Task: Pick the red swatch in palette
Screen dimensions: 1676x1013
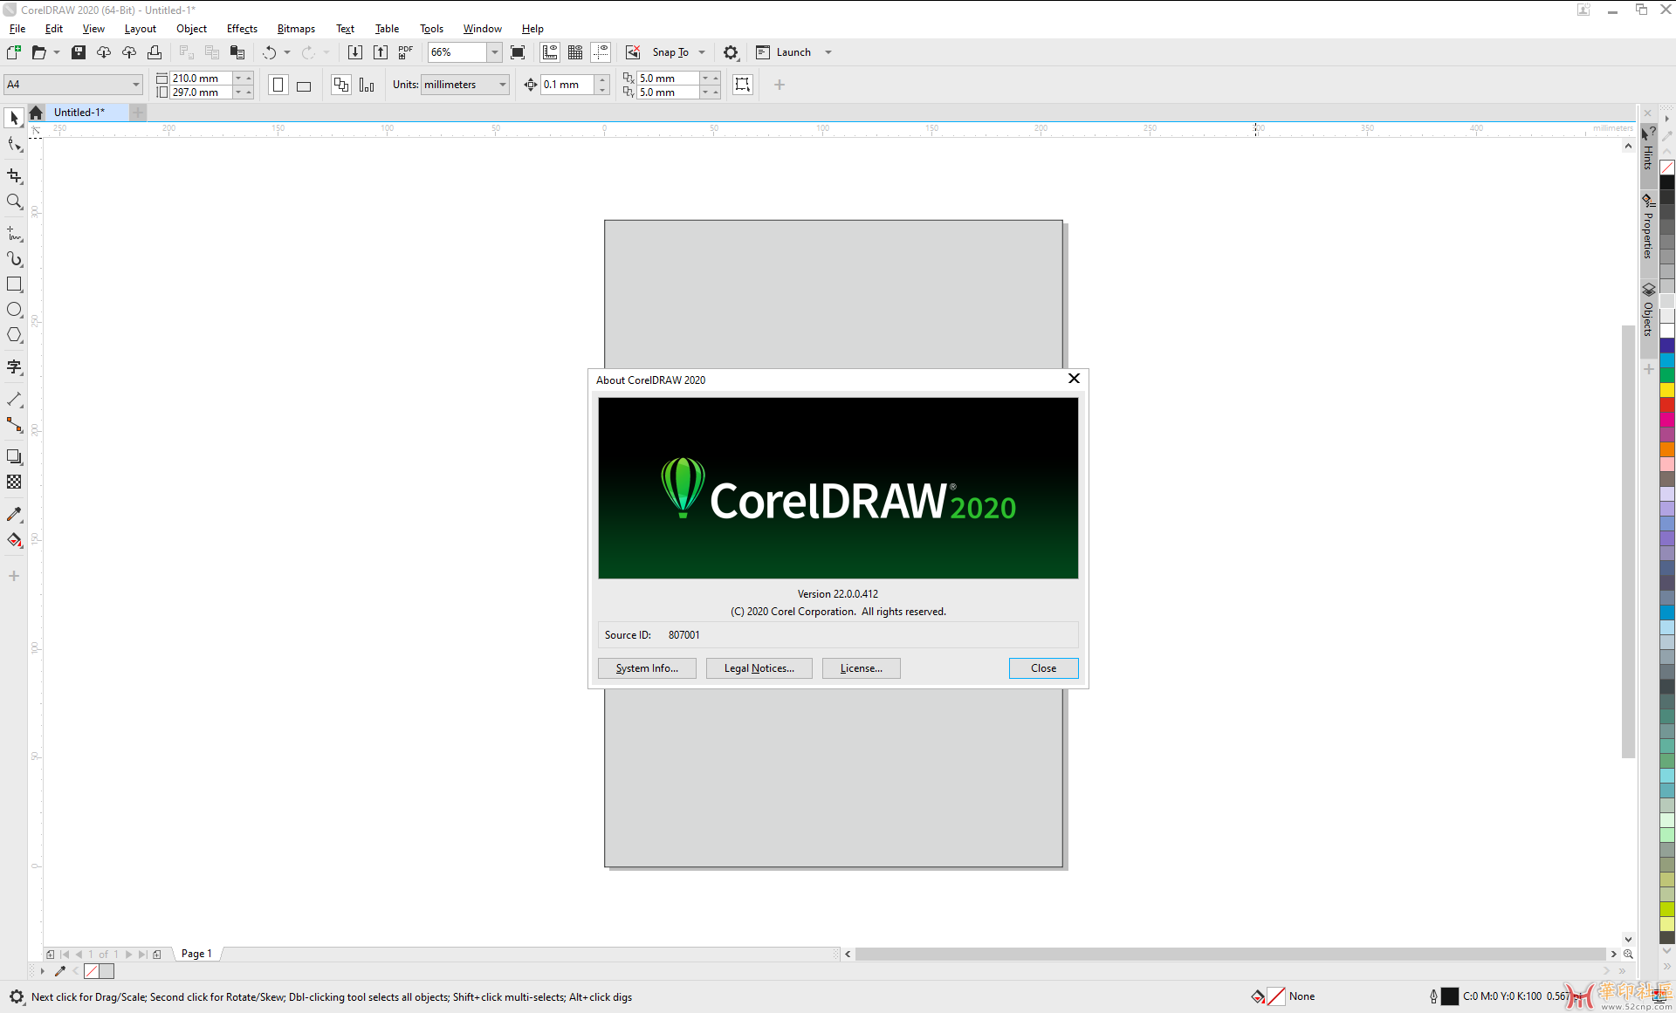Action: pos(1667,405)
